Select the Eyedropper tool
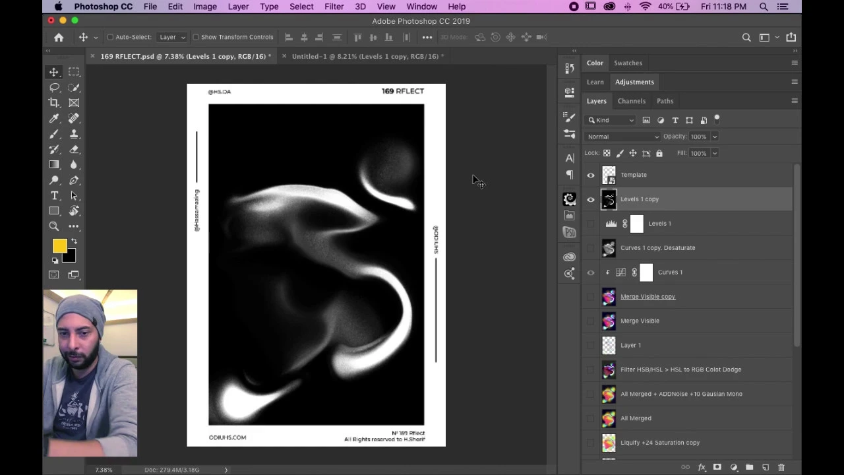Viewport: 844px width, 475px height. [x=54, y=118]
